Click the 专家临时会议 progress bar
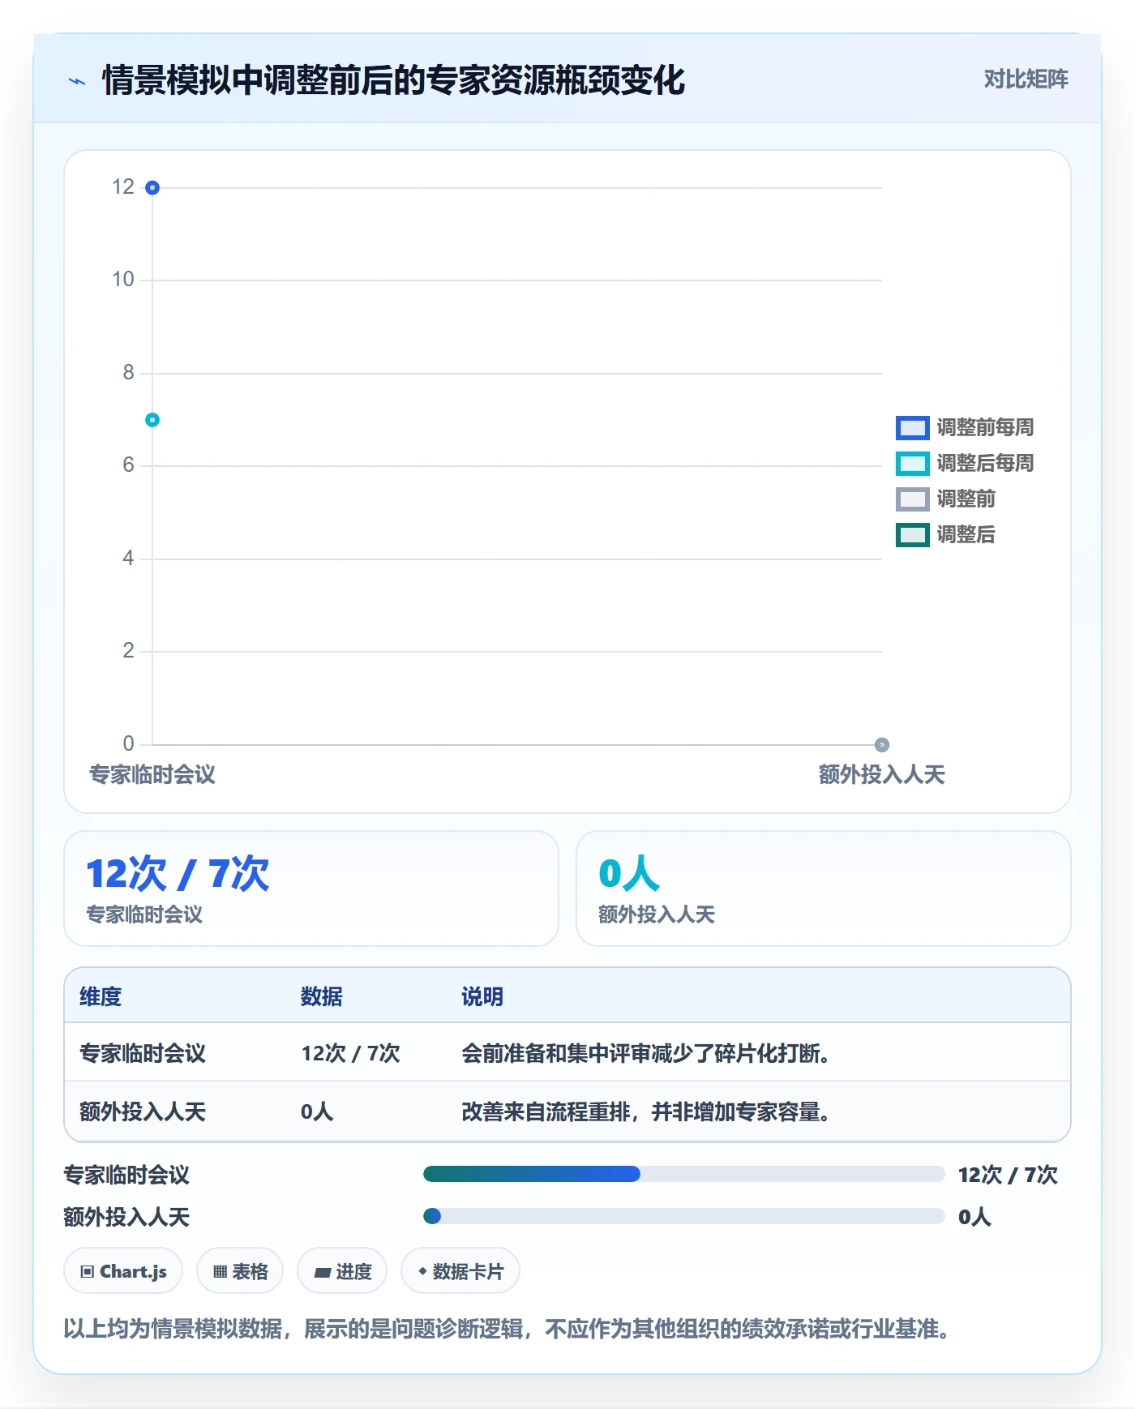This screenshot has width=1135, height=1409. (x=684, y=1174)
